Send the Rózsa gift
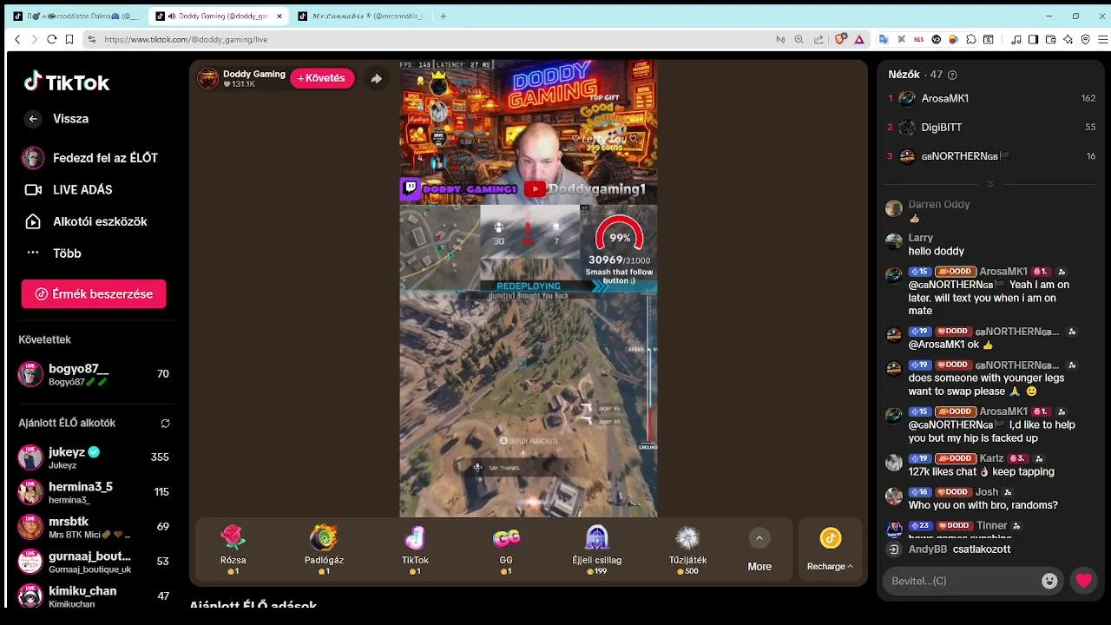1111x625 pixels. [233, 549]
